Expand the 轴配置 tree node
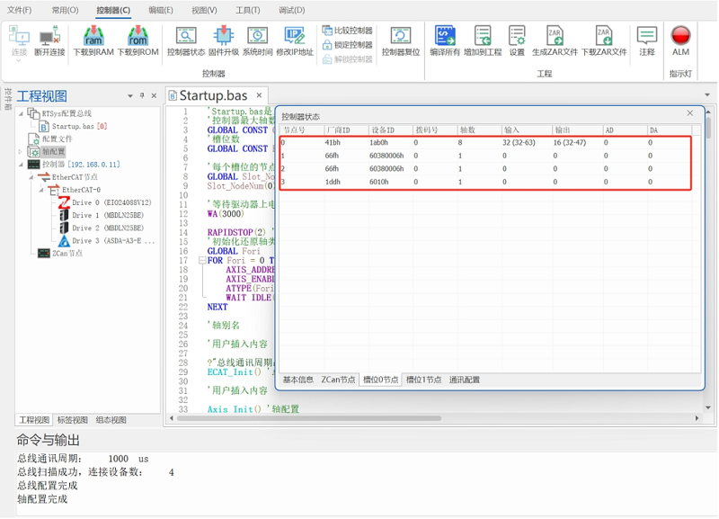This screenshot has width=719, height=519. (20, 151)
